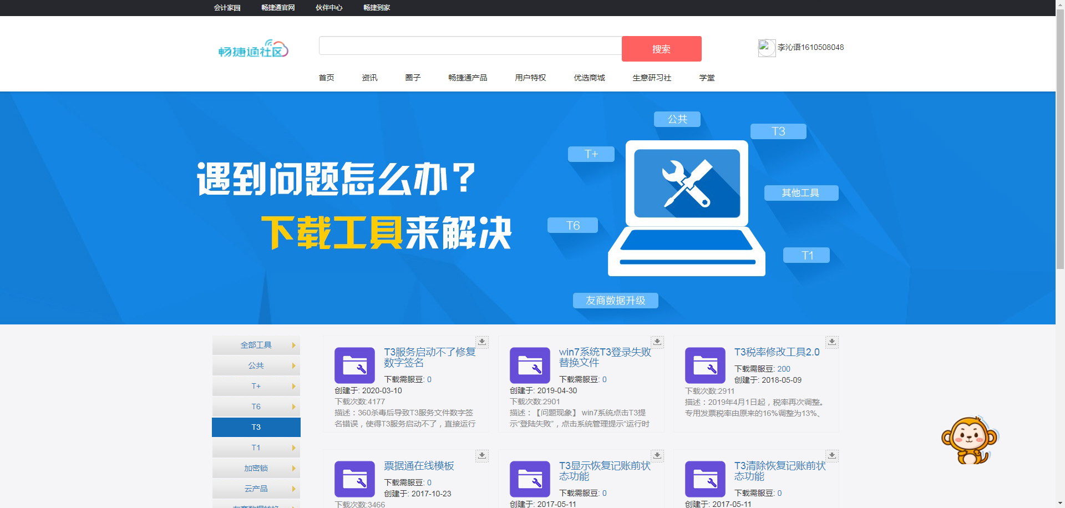1065x508 pixels.
Task: Open the T3显示恢复记账前状态功能 title link
Action: click(x=605, y=471)
